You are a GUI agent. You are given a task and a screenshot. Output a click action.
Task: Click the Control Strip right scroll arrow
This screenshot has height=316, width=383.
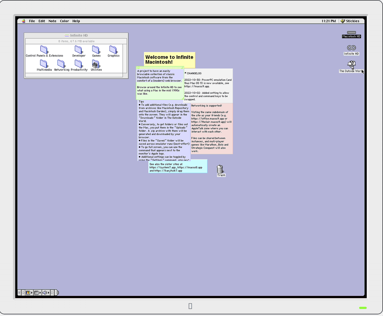(52, 293)
